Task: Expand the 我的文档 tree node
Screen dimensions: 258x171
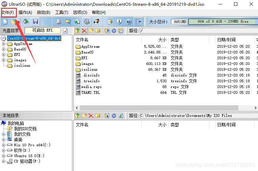Action: 3,134
